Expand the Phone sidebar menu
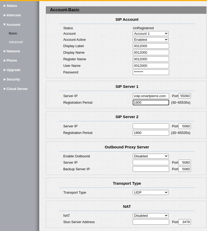Viewport: 207px width, 231px height. [x=12, y=61]
